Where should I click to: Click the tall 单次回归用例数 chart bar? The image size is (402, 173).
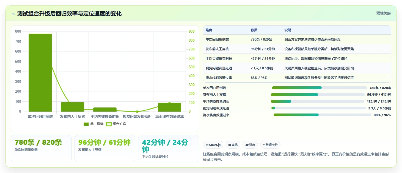coord(40,73)
